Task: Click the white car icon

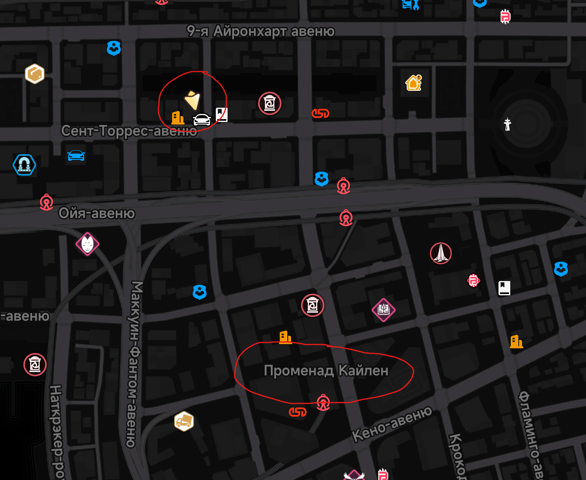Action: [x=202, y=120]
